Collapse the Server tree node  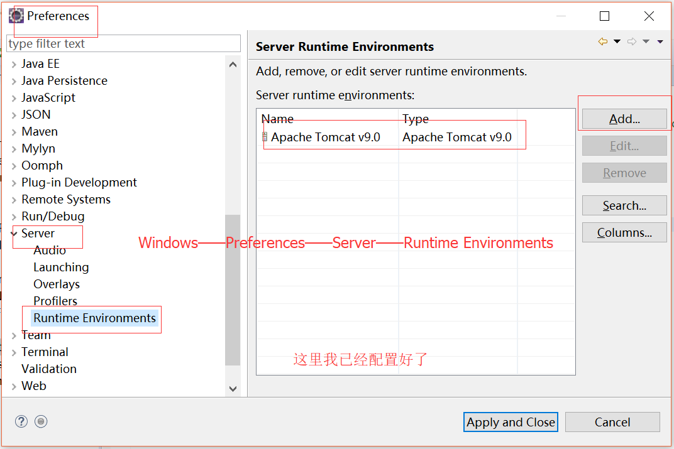click(x=14, y=234)
